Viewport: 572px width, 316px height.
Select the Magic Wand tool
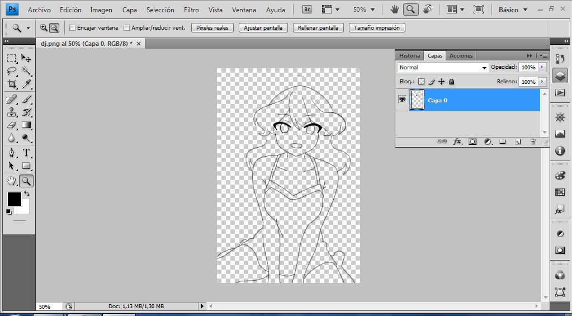point(26,71)
